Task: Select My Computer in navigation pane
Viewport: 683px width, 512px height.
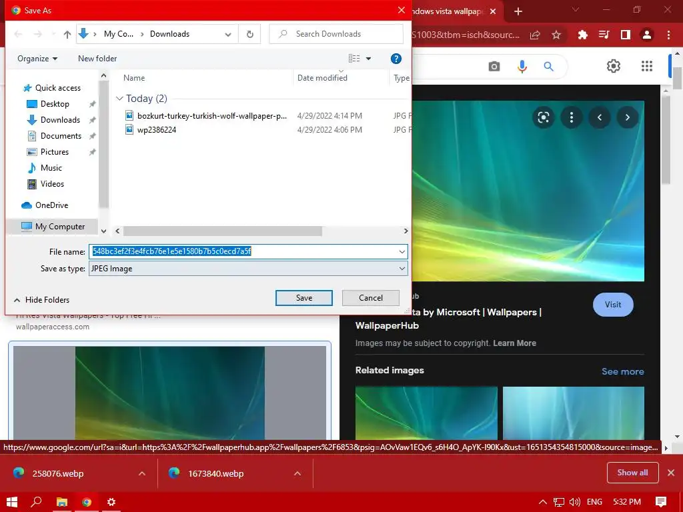Action: 53,227
